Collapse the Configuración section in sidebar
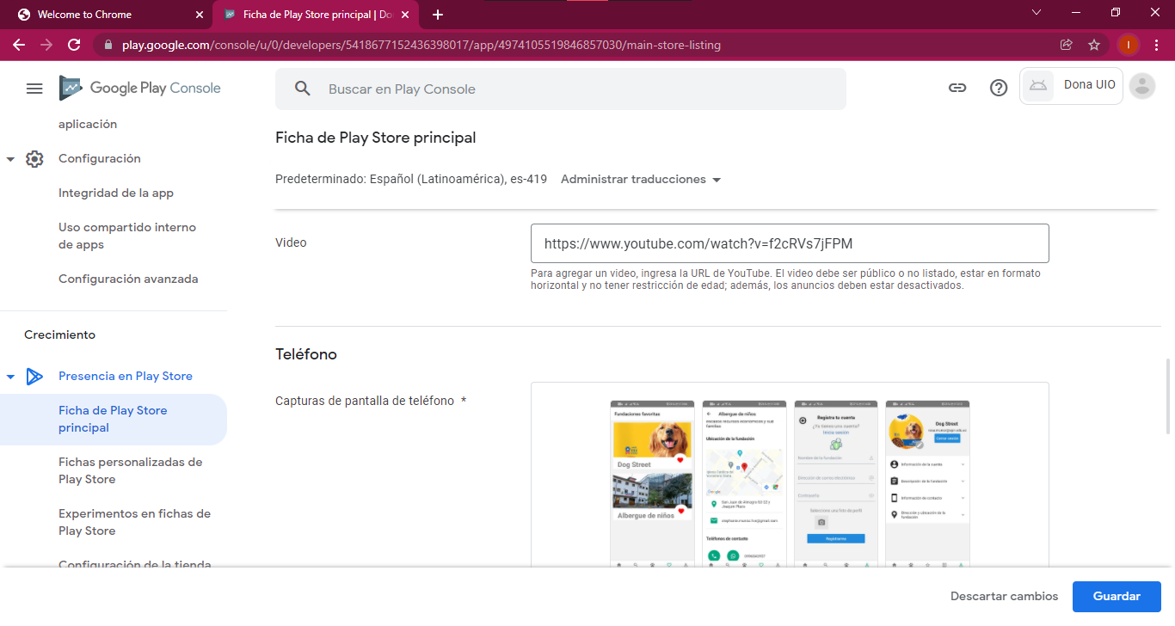1175x626 pixels. (10, 158)
